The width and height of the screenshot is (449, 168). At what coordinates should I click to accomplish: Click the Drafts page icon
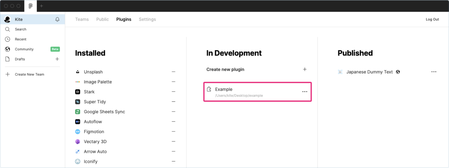pos(8,59)
